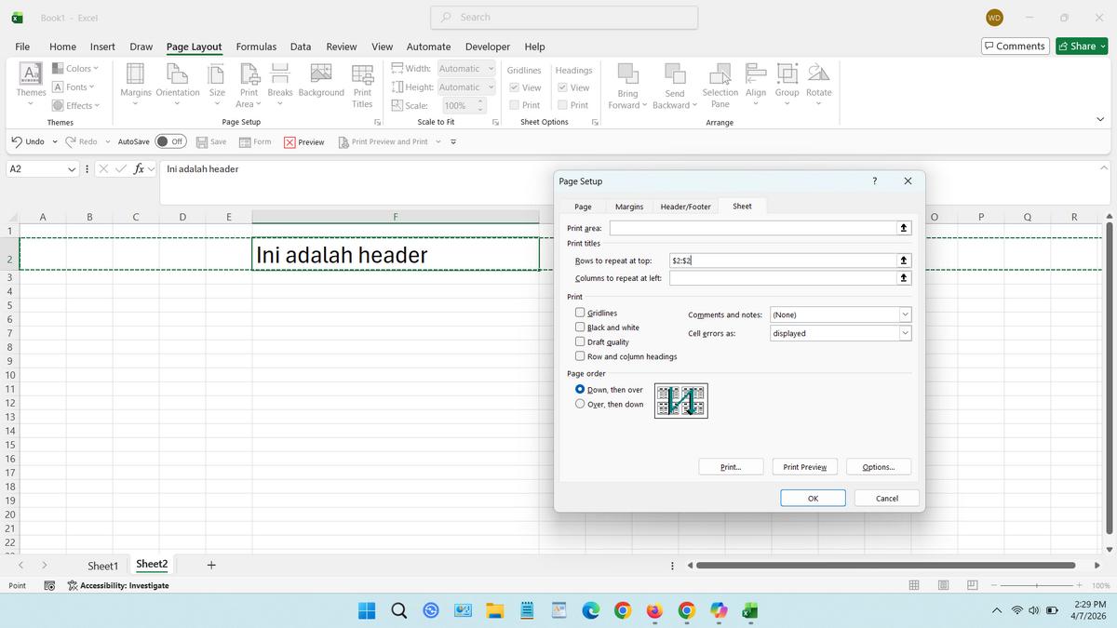
Task: Expand the Comments and notes dropdown
Action: coord(904,314)
